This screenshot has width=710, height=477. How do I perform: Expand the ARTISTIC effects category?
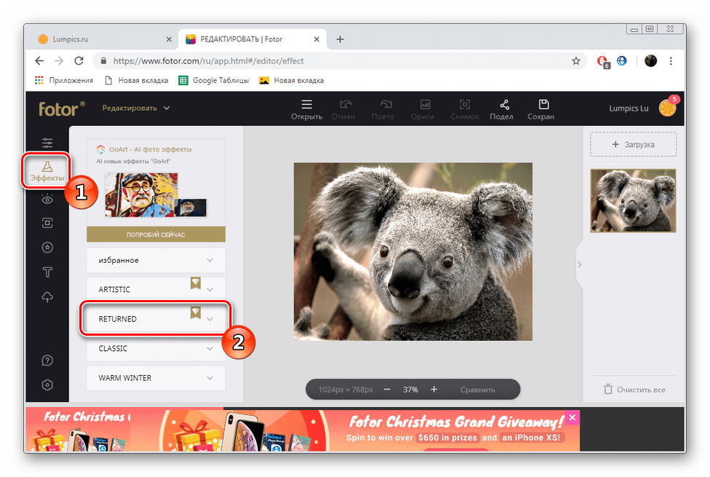156,289
